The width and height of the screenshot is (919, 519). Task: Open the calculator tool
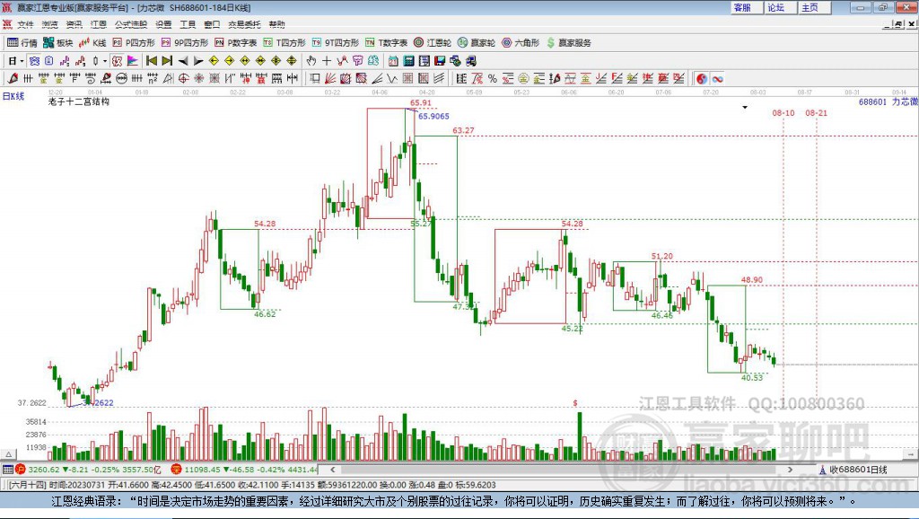(x=408, y=61)
